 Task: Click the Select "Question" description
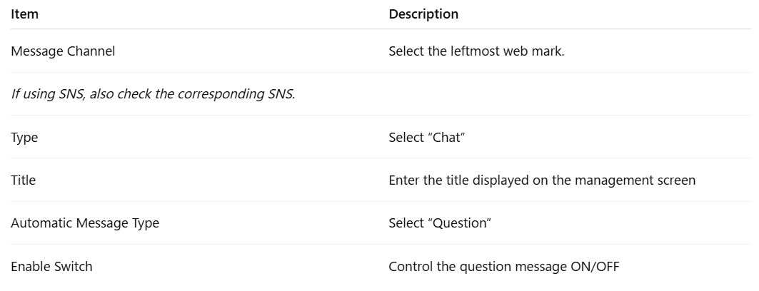tap(440, 223)
